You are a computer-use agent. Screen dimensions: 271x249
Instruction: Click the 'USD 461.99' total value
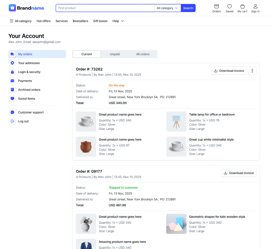[117, 205]
